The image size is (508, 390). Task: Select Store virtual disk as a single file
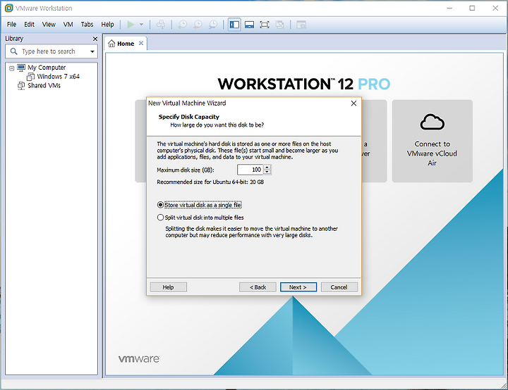pyautogui.click(x=200, y=205)
